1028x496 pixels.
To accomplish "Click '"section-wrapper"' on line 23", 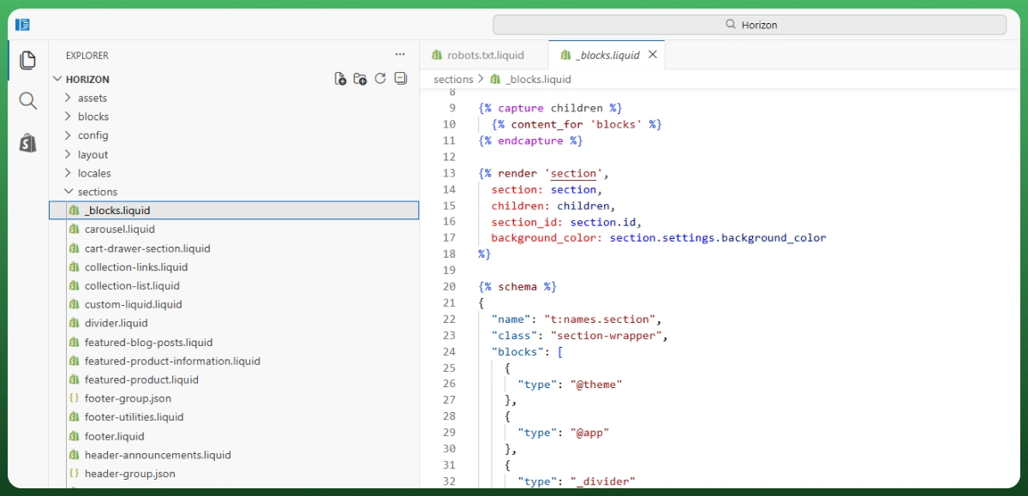I will [606, 336].
